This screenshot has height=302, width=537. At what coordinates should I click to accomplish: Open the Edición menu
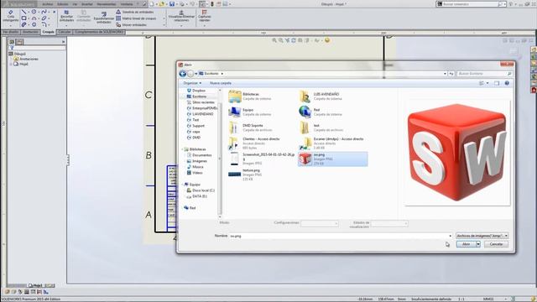pyautogui.click(x=63, y=4)
